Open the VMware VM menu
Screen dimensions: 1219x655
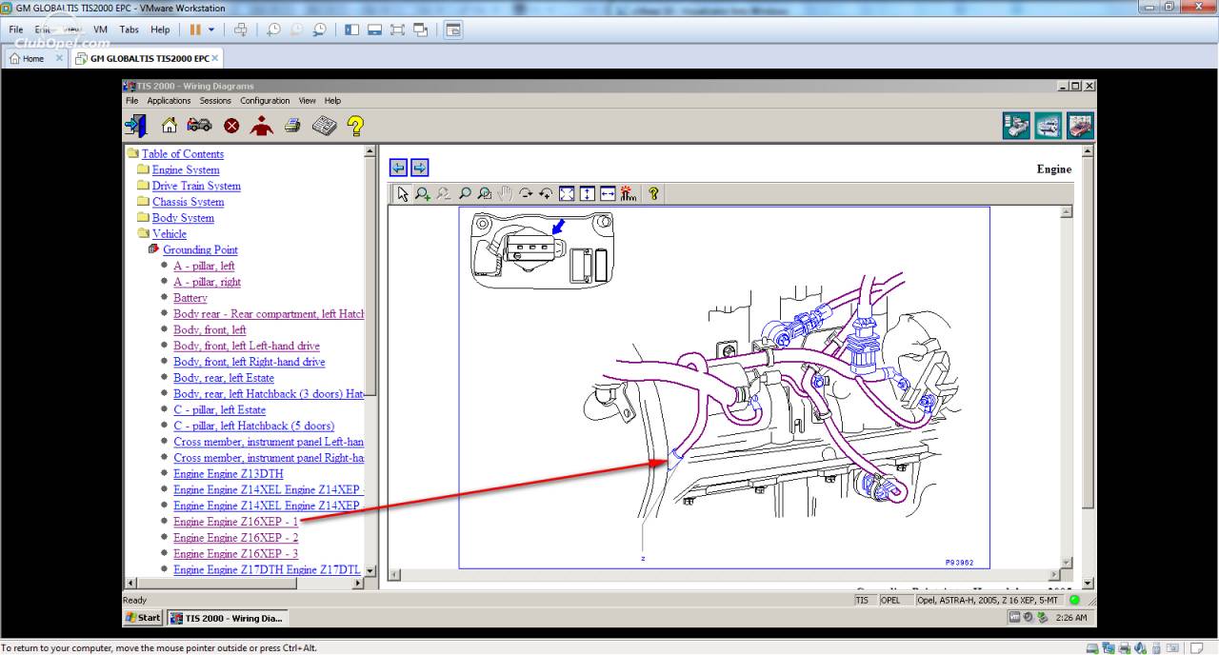[x=101, y=30]
